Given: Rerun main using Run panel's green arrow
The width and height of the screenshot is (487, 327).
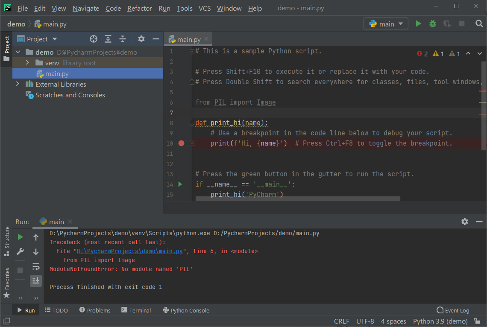Looking at the screenshot, I should pos(20,237).
